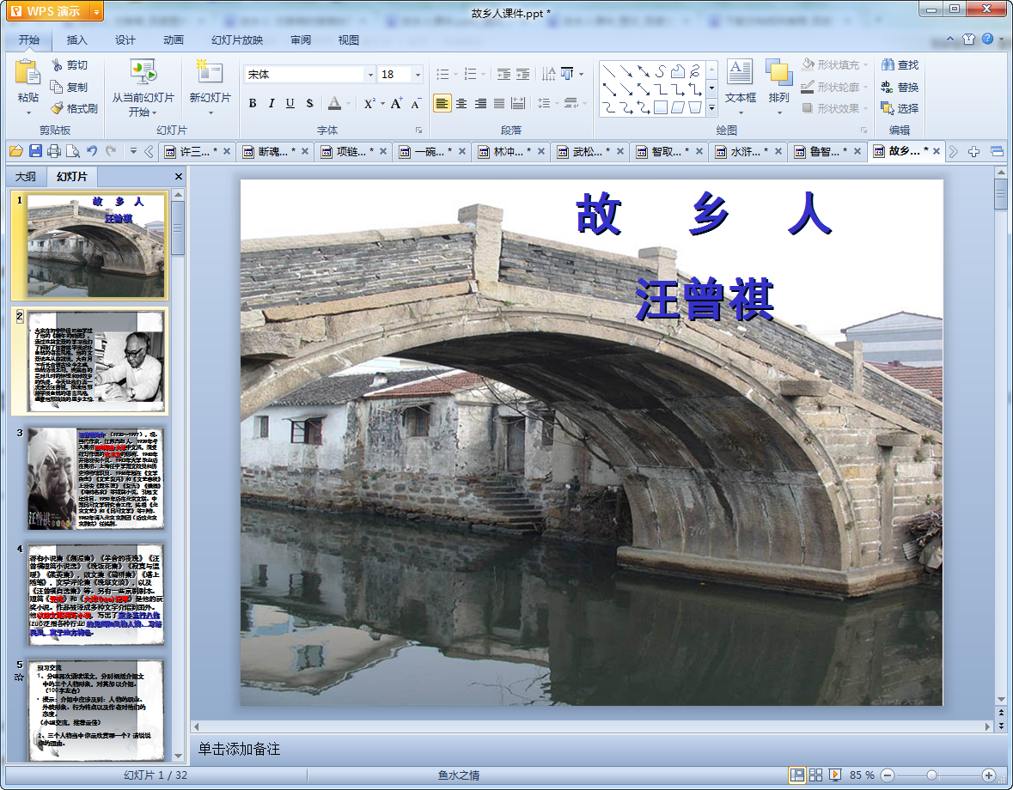Start slideshow from current slide icon
This screenshot has width=1013, height=790.
tap(143, 71)
